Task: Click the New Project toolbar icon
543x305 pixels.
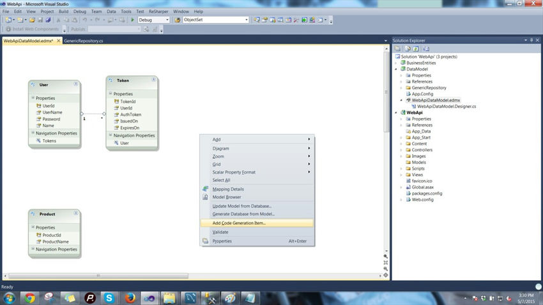Action: pos(8,20)
